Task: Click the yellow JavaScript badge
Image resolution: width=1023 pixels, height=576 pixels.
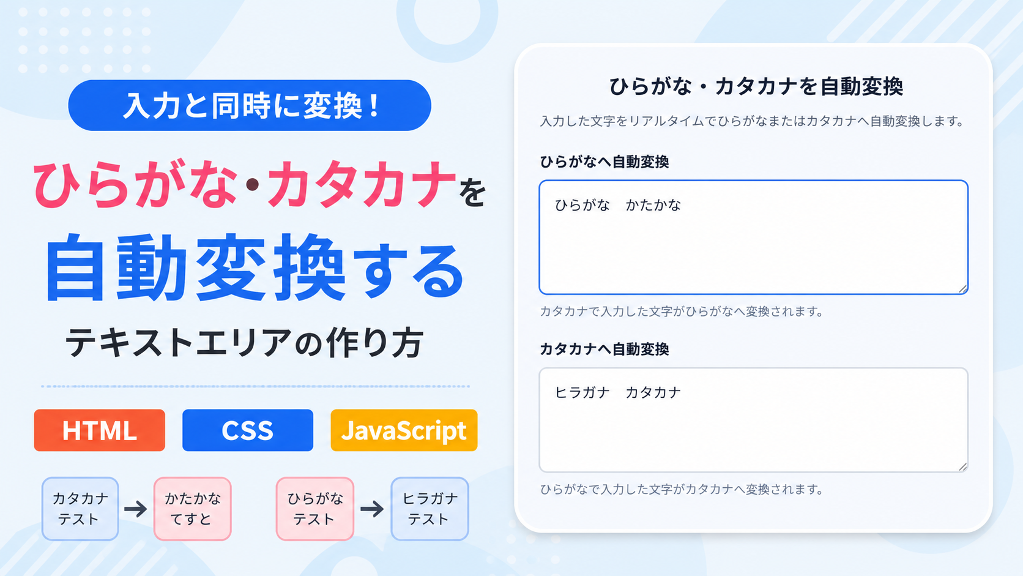Action: point(404,430)
